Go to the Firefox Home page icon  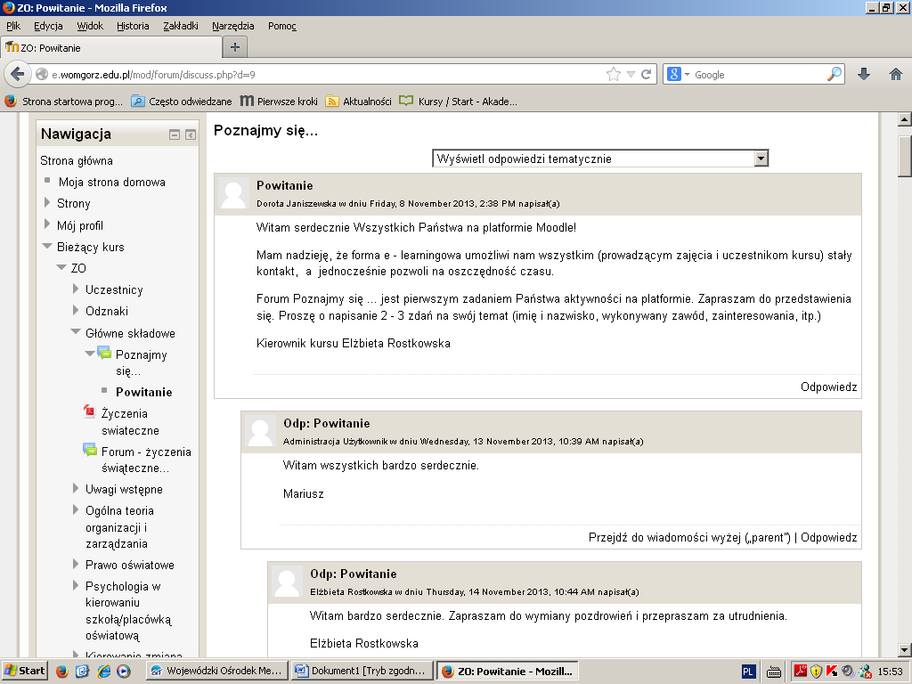click(896, 74)
